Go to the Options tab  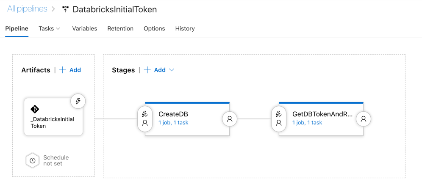154,28
